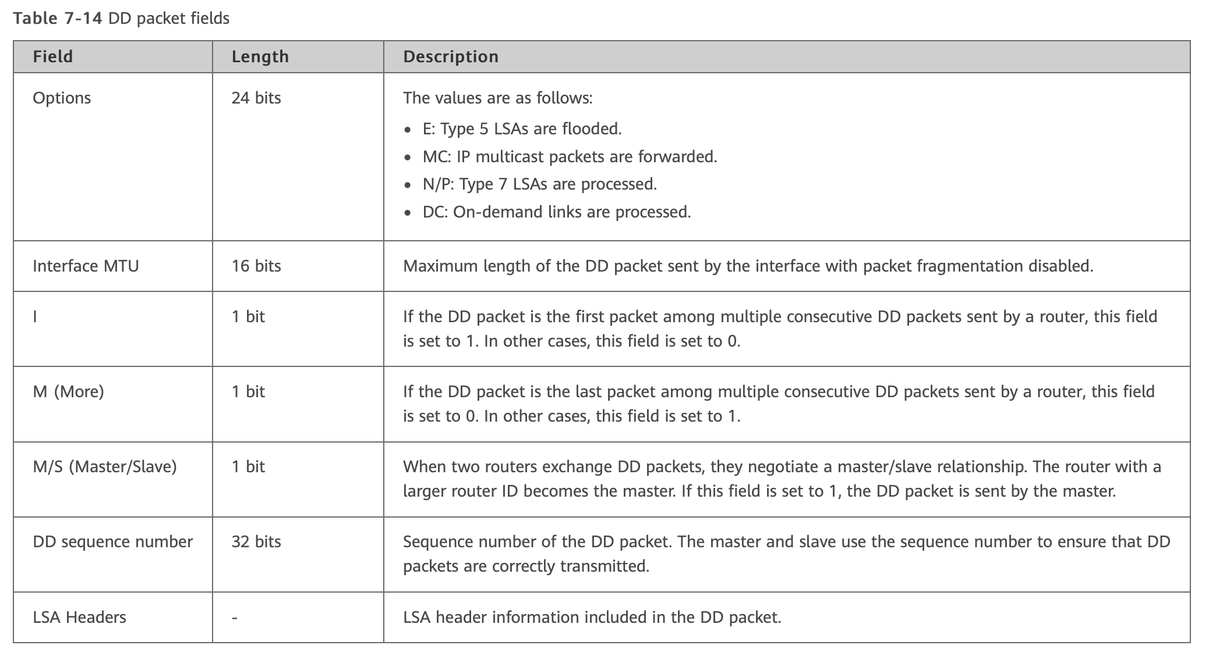Click the E: Type 5 LSAs bullet

[522, 129]
